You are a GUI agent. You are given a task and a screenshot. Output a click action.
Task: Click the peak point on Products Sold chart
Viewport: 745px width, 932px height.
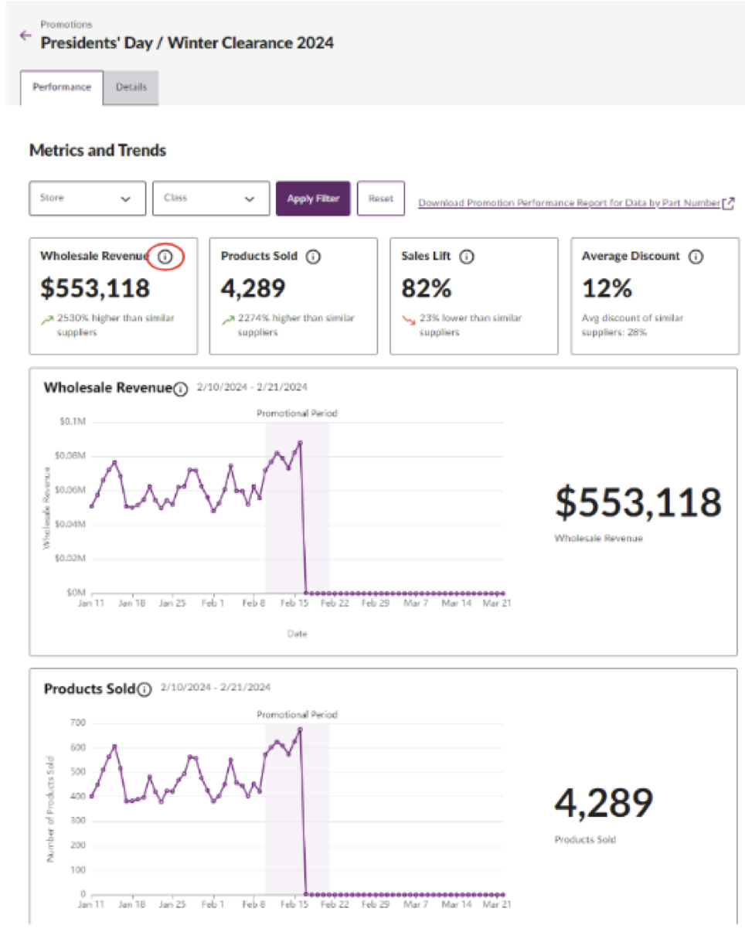pos(300,729)
